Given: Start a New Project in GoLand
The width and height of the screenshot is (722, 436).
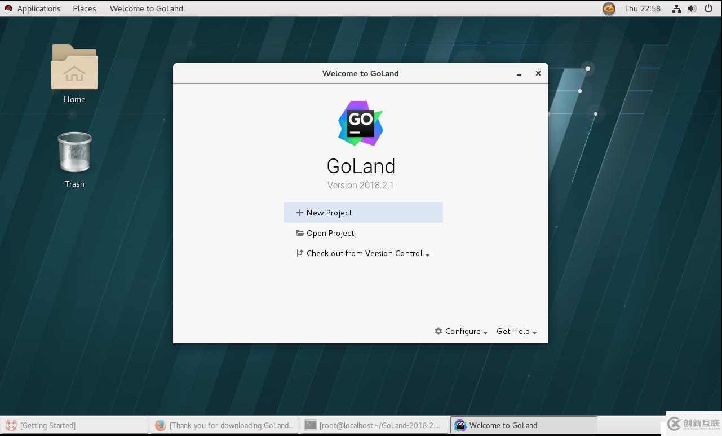Looking at the screenshot, I should pyautogui.click(x=364, y=213).
